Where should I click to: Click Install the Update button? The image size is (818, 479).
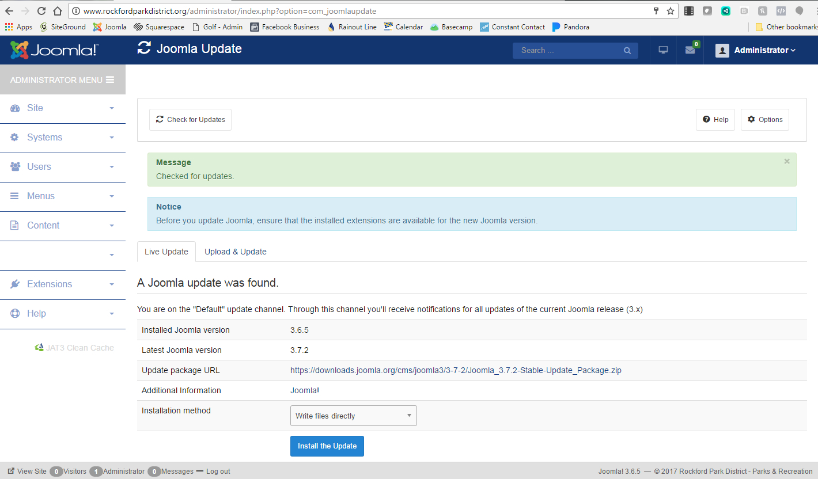point(327,446)
